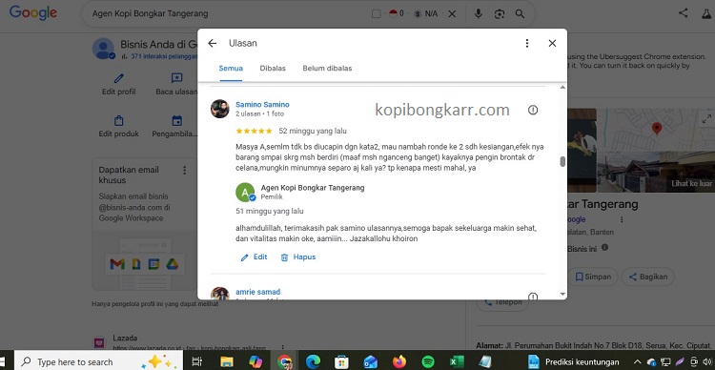Click Bagikan share button
Viewport: 715px width, 370px height.
[647, 277]
